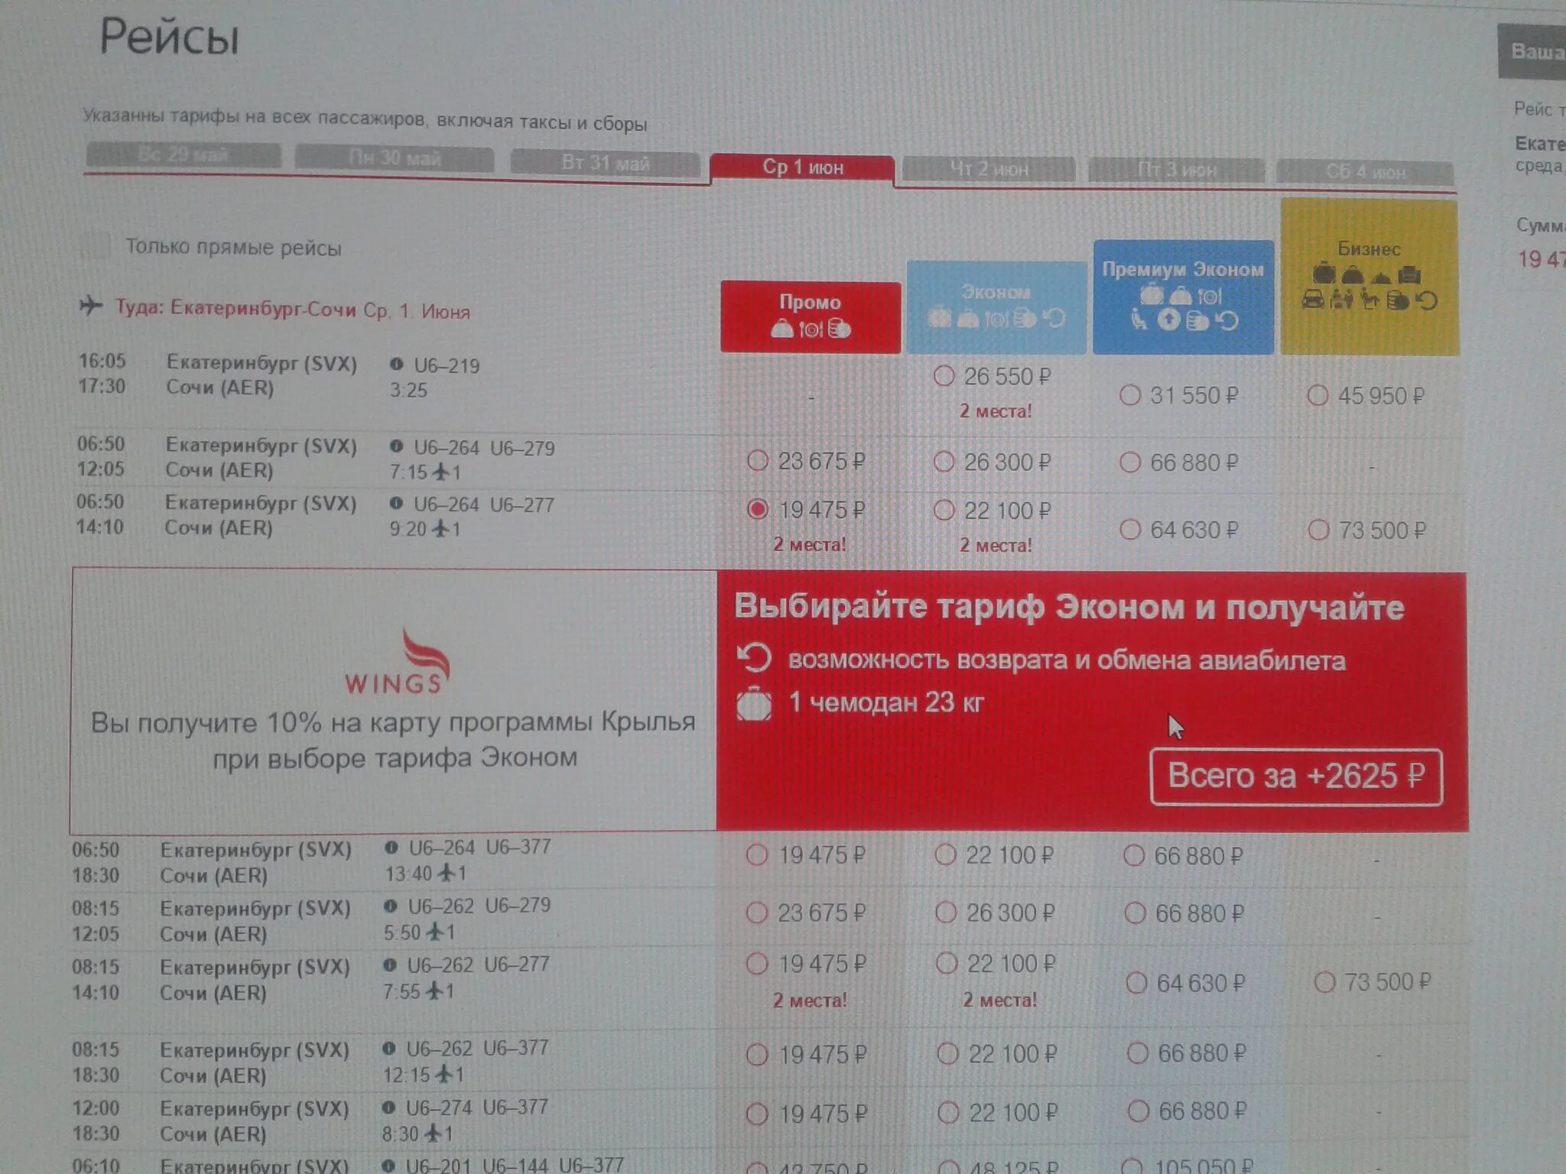Switch to the Вс 29 май date tab
Screen dimensions: 1566x1174
click(x=184, y=155)
